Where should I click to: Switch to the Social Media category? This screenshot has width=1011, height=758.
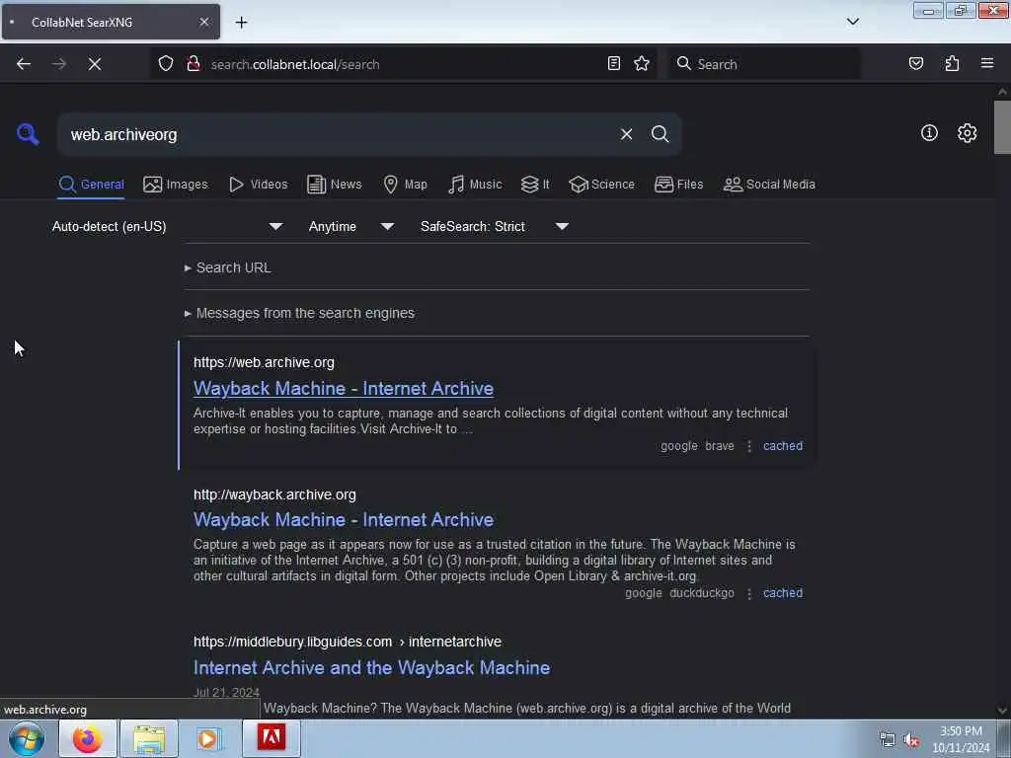tap(769, 185)
